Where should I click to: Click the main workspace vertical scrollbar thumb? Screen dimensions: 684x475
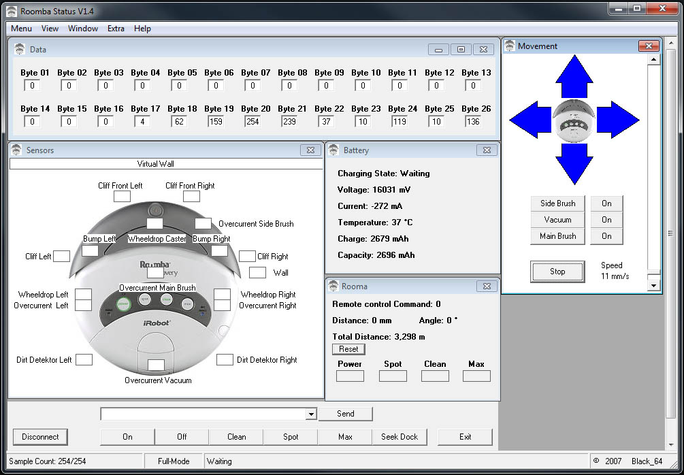pos(671,233)
